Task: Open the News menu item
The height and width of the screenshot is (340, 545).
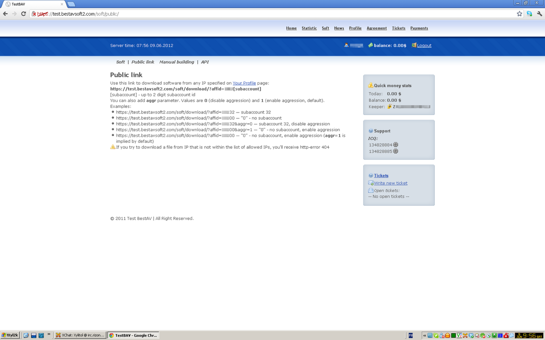Action: [339, 28]
